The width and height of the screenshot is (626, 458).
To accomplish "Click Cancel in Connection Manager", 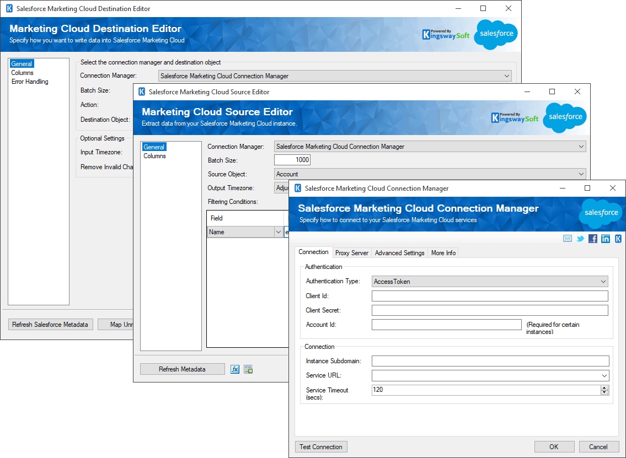I will [598, 447].
